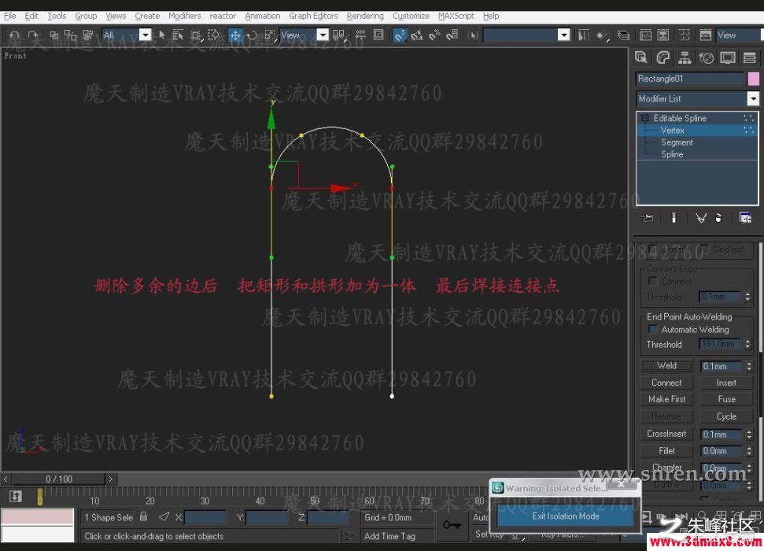Toggle the 3D Snaps magnet icon
Image resolution: width=764 pixels, height=551 pixels.
coord(400,35)
